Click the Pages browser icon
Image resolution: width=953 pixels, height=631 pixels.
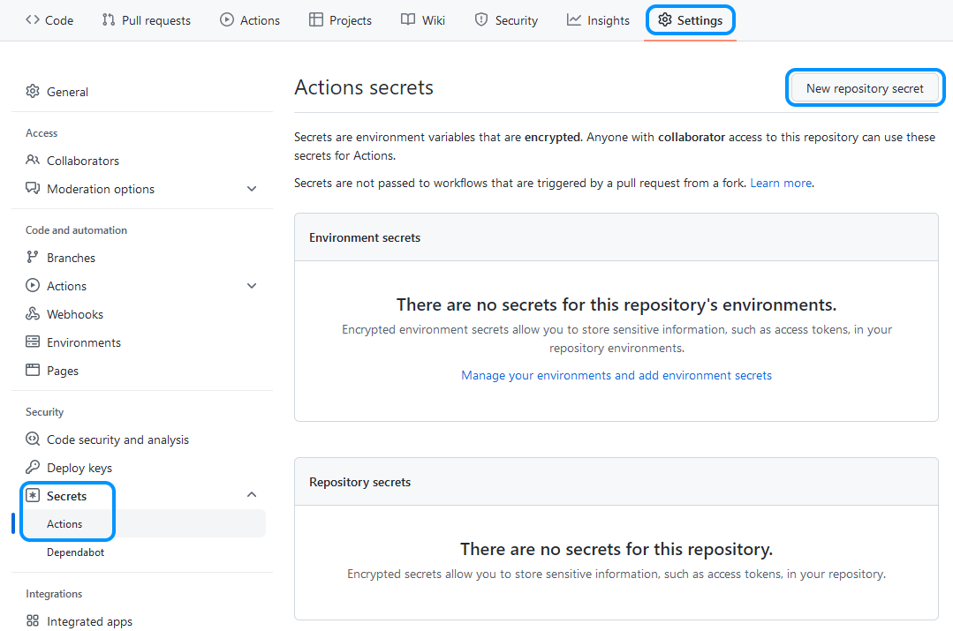pyautogui.click(x=33, y=371)
